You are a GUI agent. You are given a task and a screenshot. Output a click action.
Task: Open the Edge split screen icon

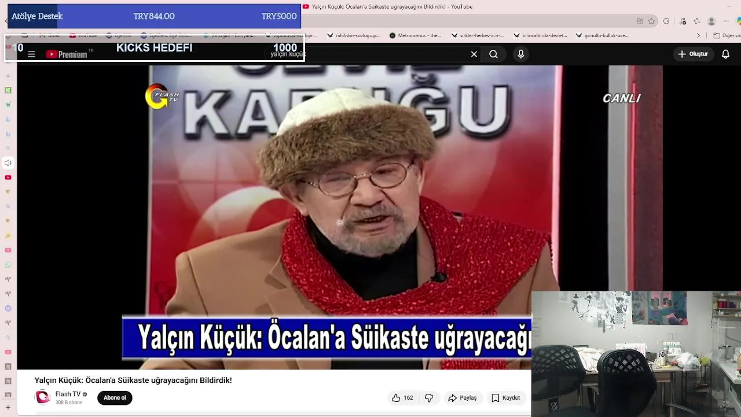(x=640, y=21)
